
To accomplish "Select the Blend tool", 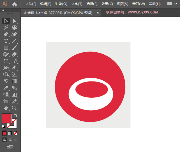I will (x=15, y=88).
